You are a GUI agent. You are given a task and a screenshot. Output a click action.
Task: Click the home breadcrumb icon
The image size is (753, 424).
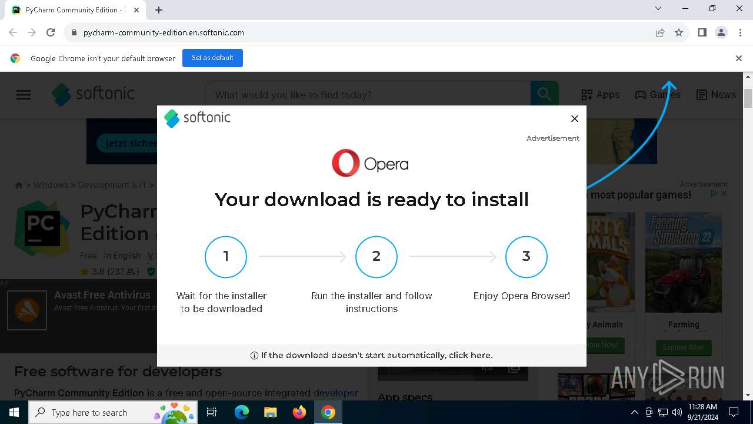[19, 185]
